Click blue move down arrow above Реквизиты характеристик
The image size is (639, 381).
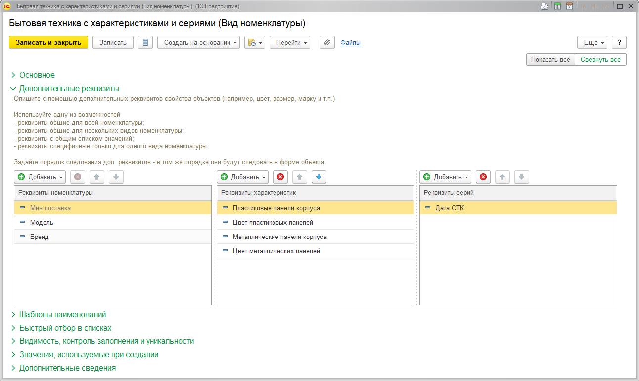(x=319, y=177)
